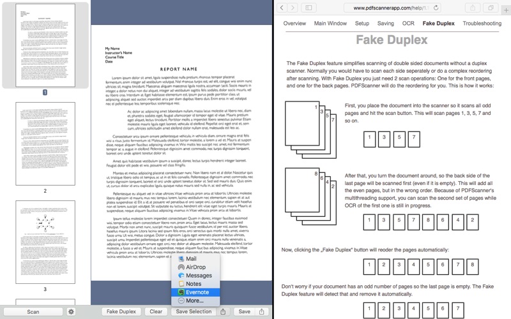This screenshot has width=511, height=319.
Task: Click share icon next to Save Selection
Action: (x=223, y=312)
